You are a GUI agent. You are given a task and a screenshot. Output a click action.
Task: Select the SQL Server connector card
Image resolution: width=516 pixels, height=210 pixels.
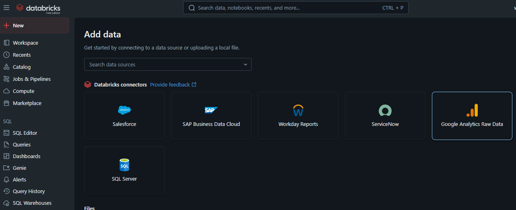click(x=124, y=171)
